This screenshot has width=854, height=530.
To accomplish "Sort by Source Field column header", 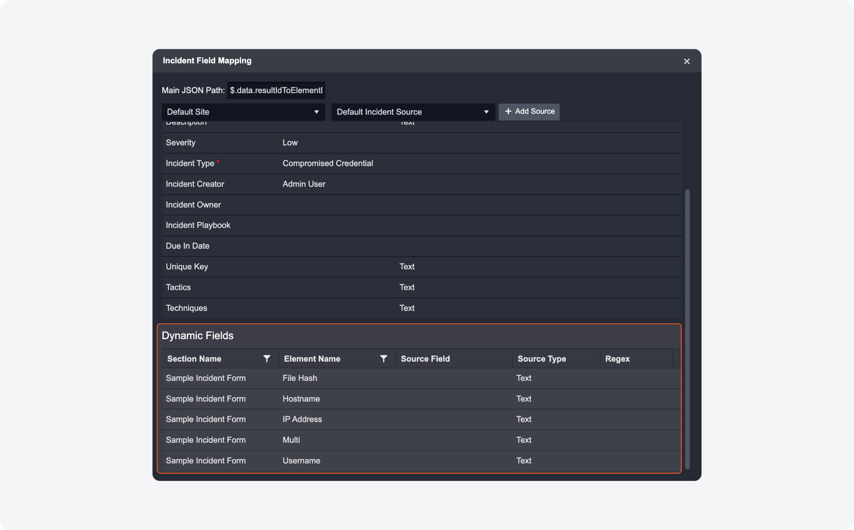I will 425,359.
